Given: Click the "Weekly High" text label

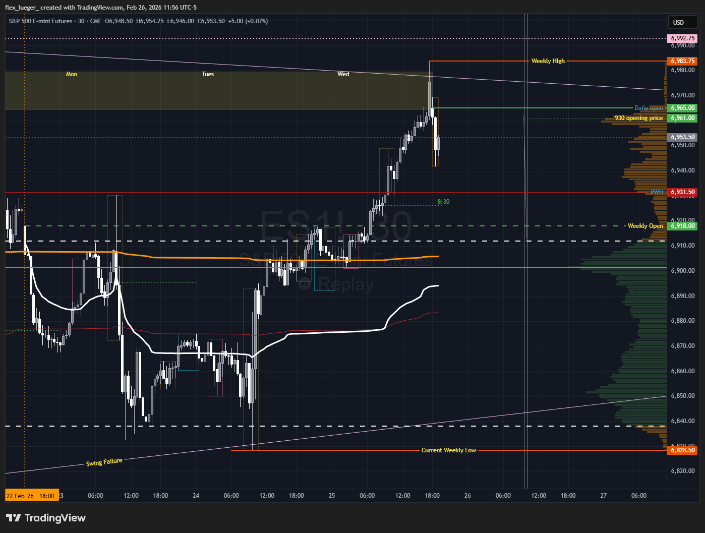Looking at the screenshot, I should (x=548, y=61).
